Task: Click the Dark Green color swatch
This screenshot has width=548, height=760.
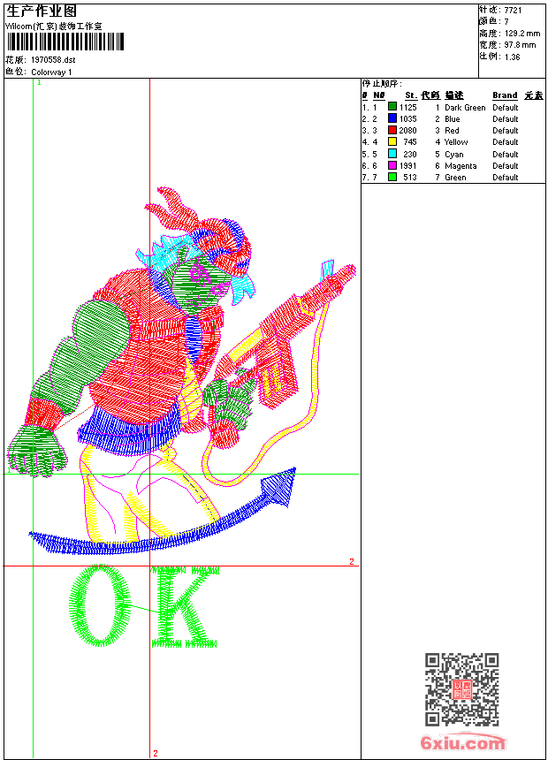Action: click(x=392, y=107)
